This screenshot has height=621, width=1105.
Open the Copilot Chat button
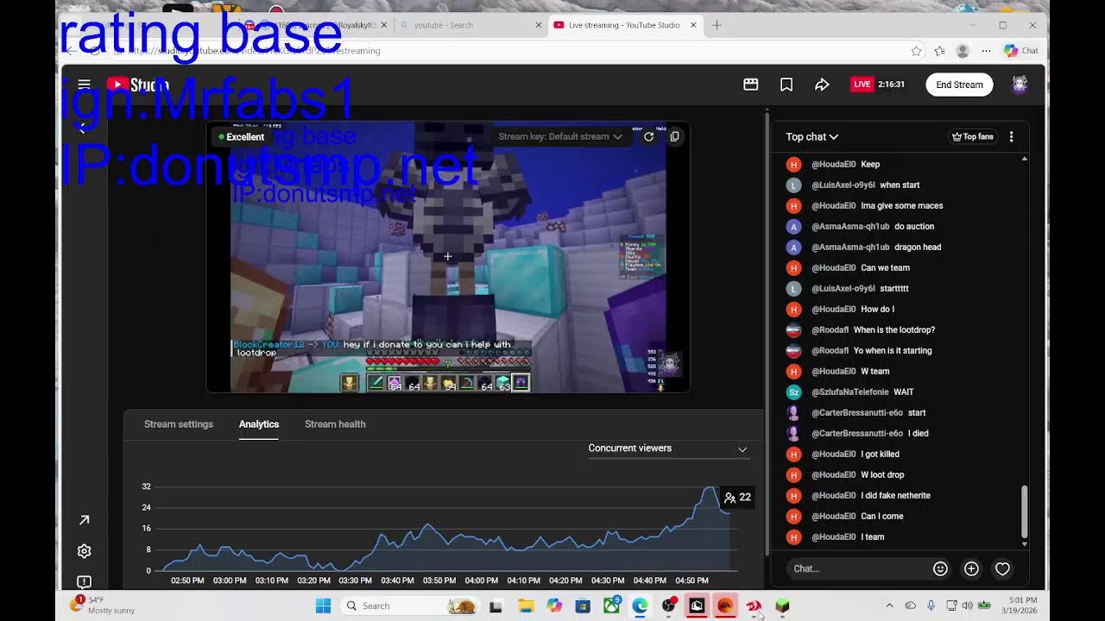point(1020,51)
